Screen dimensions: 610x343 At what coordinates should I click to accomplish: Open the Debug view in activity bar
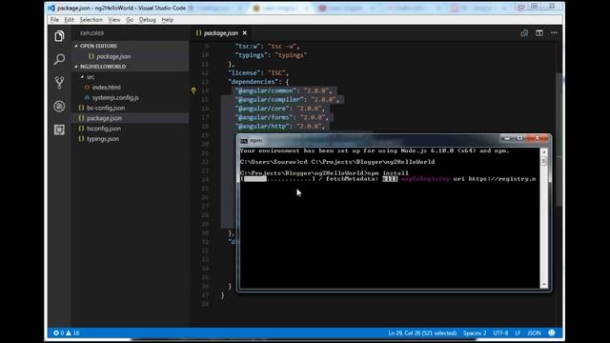point(59,106)
